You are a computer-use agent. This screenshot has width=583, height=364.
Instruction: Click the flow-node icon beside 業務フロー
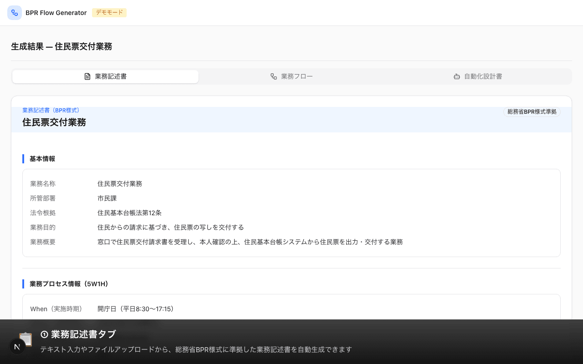point(273,76)
